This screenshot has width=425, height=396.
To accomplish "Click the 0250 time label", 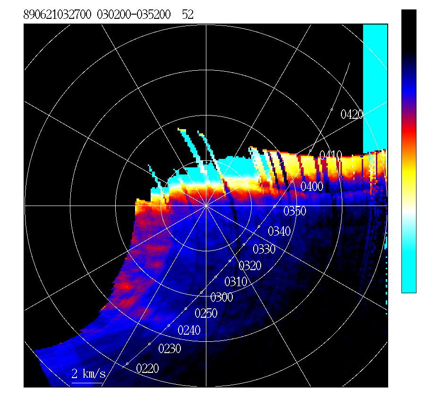I will [206, 313].
